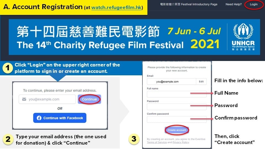The width and height of the screenshot is (265, 149).
Task: Click Edit next to the email
Action: (201, 81)
